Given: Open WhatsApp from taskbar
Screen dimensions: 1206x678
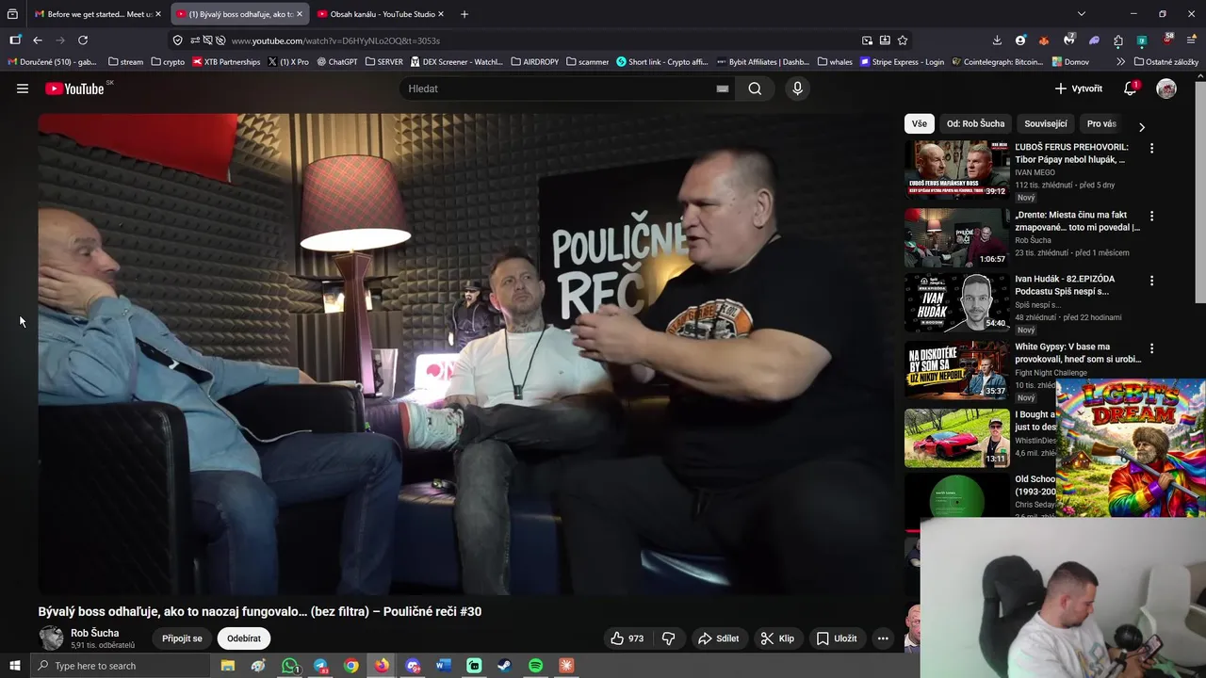Looking at the screenshot, I should (x=290, y=666).
